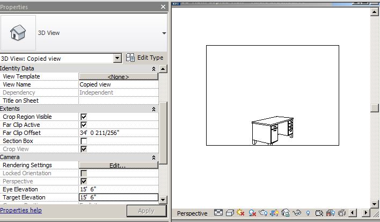Click the 'Independent' dependency value
This screenshot has width=380, height=222.
click(96, 92)
